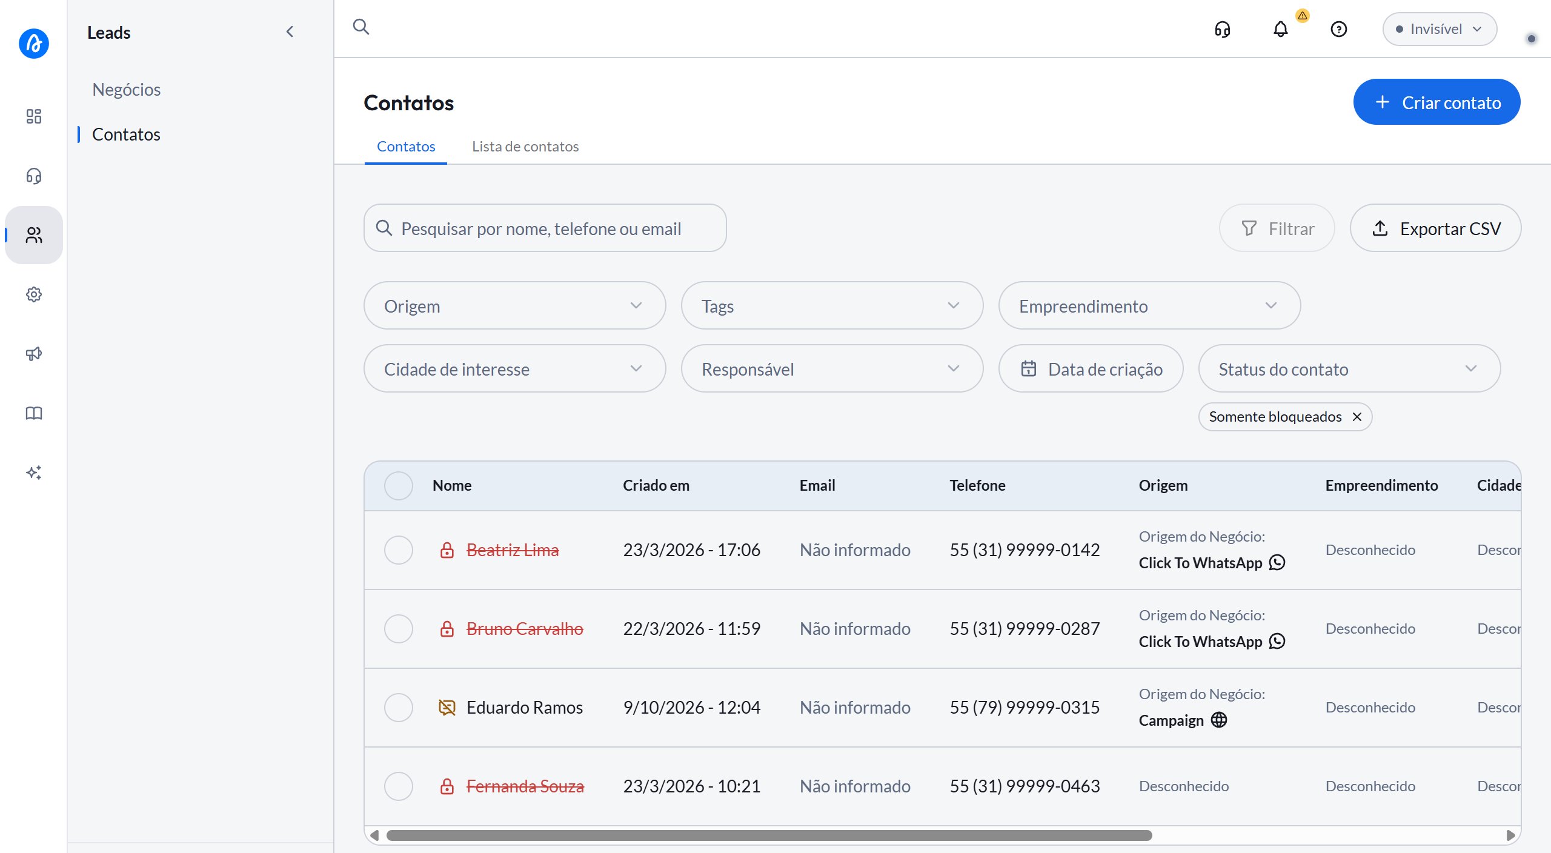Click the Exportar CSV button

click(x=1436, y=228)
